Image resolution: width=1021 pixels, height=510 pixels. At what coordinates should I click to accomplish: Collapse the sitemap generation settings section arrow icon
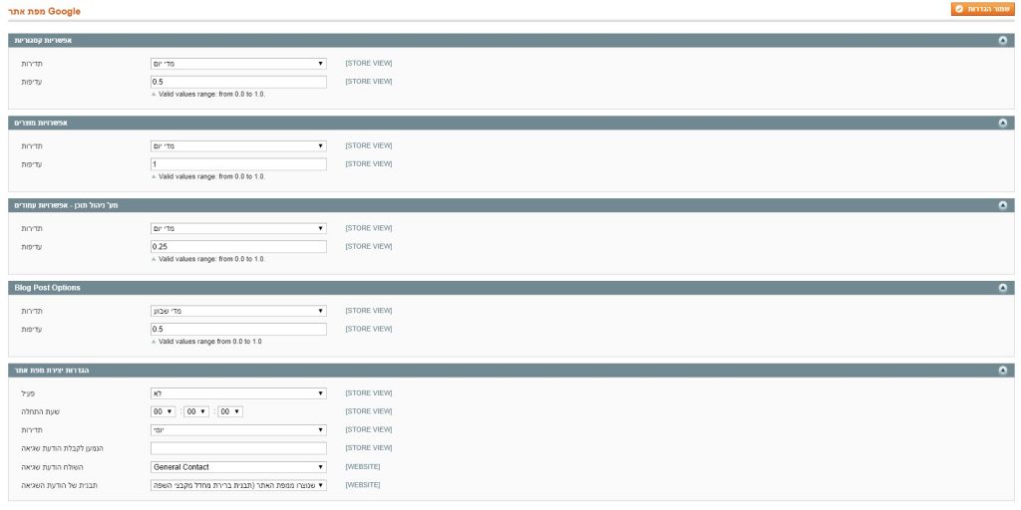(1002, 371)
